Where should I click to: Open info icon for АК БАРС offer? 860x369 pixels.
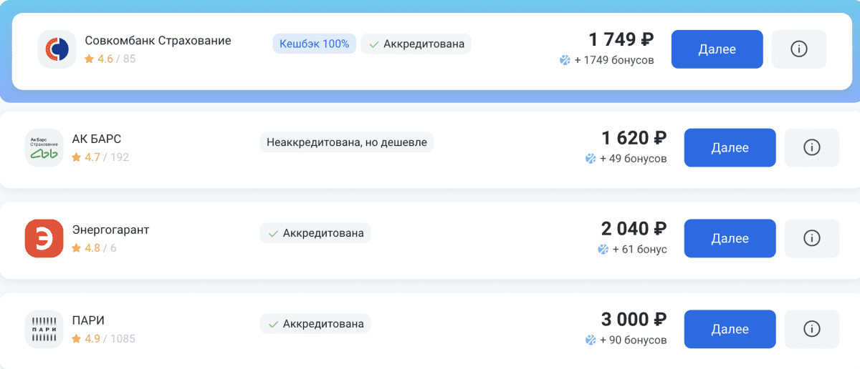(x=811, y=148)
